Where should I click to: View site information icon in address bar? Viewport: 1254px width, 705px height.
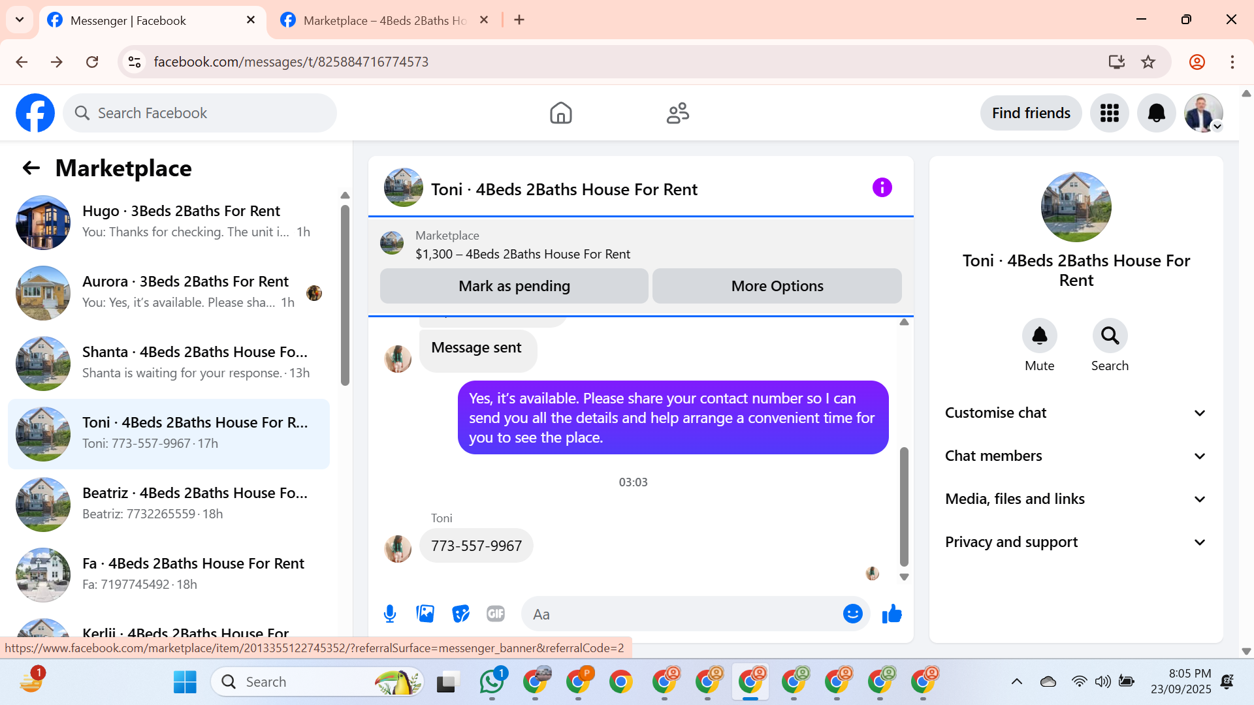click(135, 62)
